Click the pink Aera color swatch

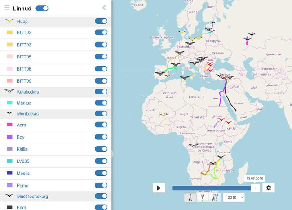(9, 125)
